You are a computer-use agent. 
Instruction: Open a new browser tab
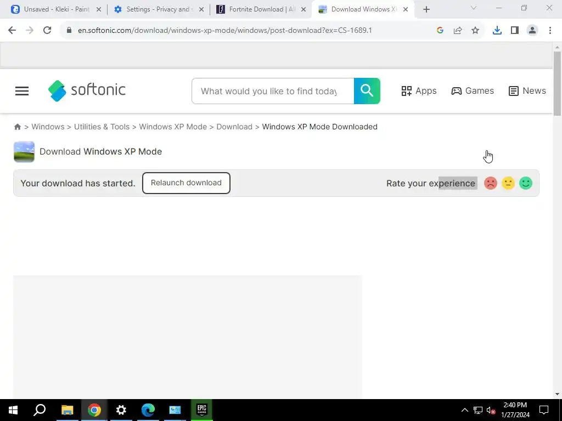tap(426, 10)
